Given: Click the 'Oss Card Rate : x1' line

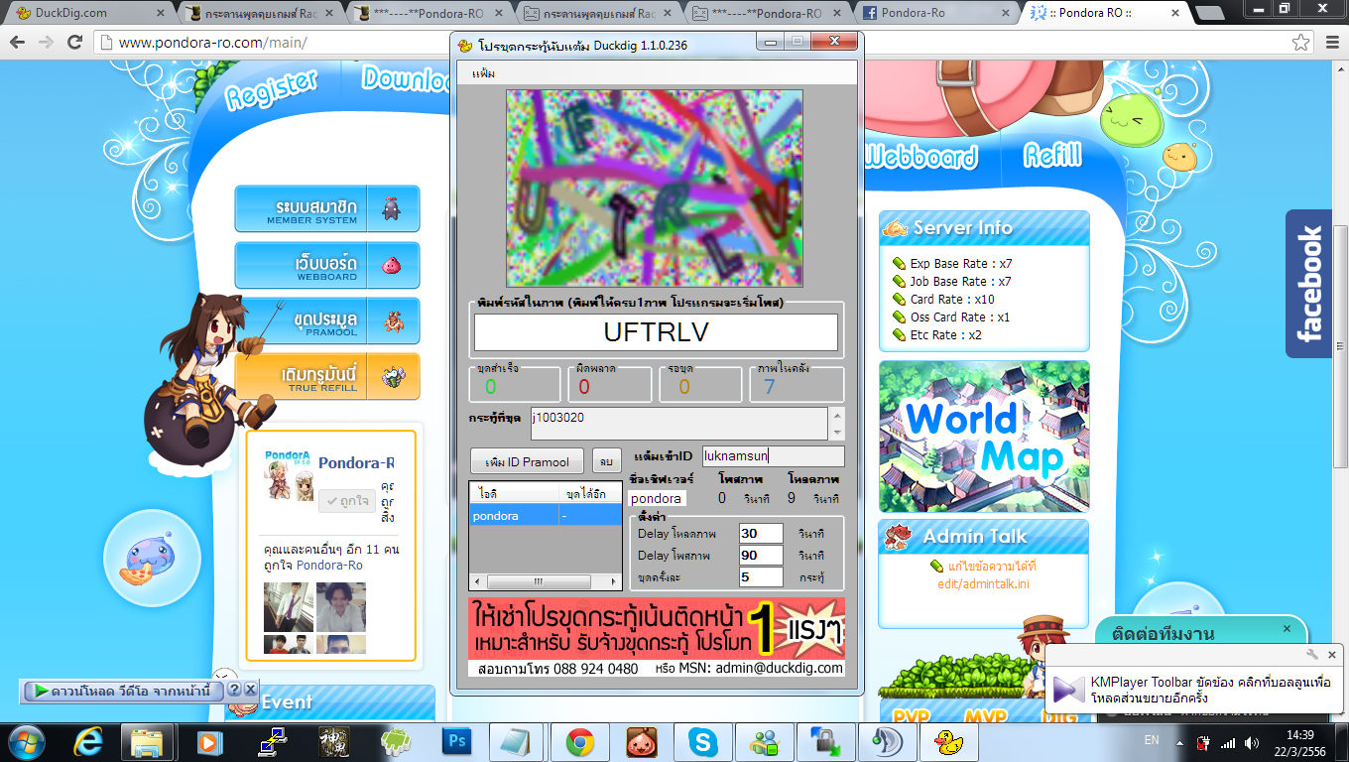Looking at the screenshot, I should click(960, 317).
